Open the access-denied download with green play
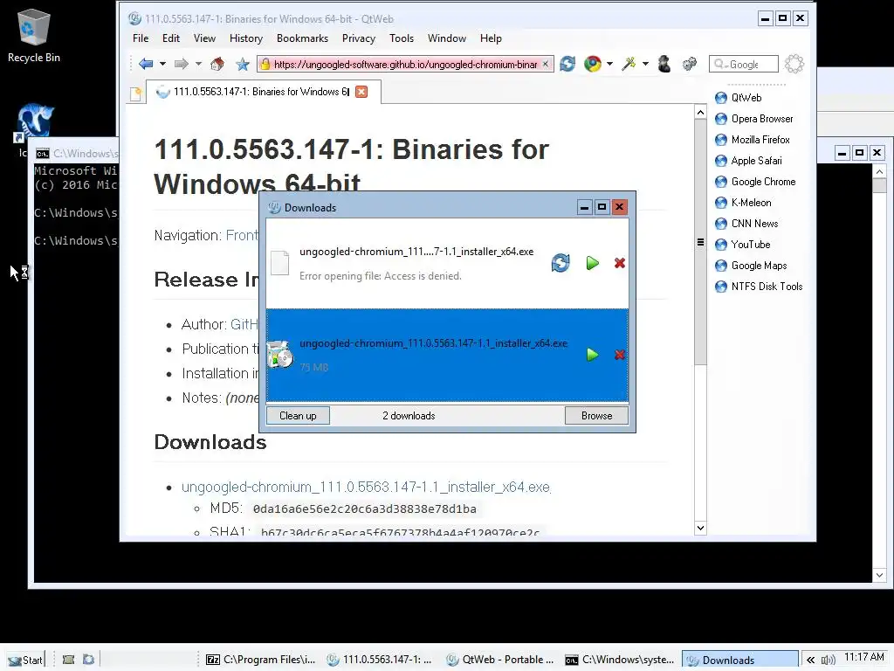This screenshot has width=894, height=671. 593,263
